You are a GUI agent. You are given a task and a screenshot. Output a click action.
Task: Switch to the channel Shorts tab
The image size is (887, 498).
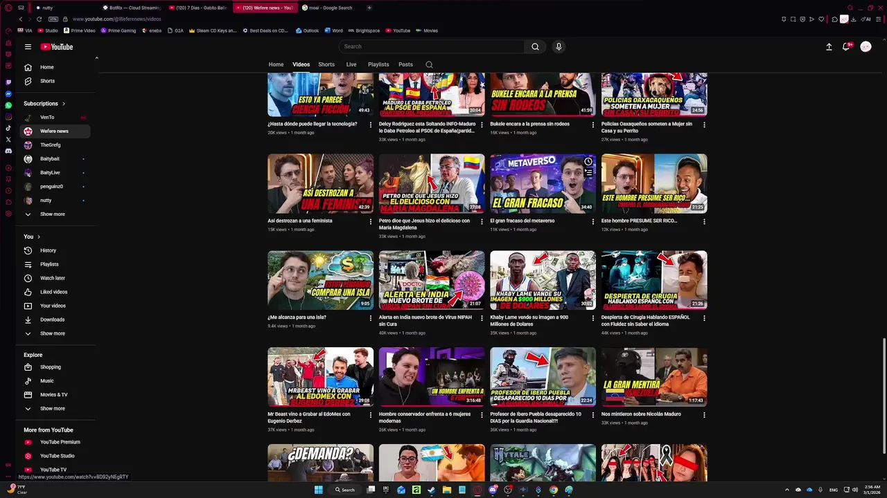(x=326, y=64)
